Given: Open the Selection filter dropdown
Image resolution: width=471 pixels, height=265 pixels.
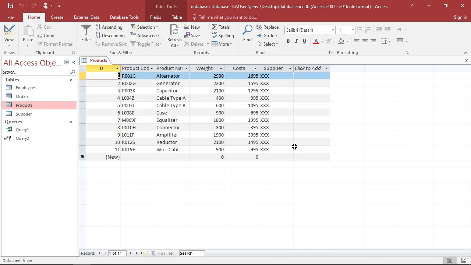Looking at the screenshot, I should pyautogui.click(x=144, y=27).
